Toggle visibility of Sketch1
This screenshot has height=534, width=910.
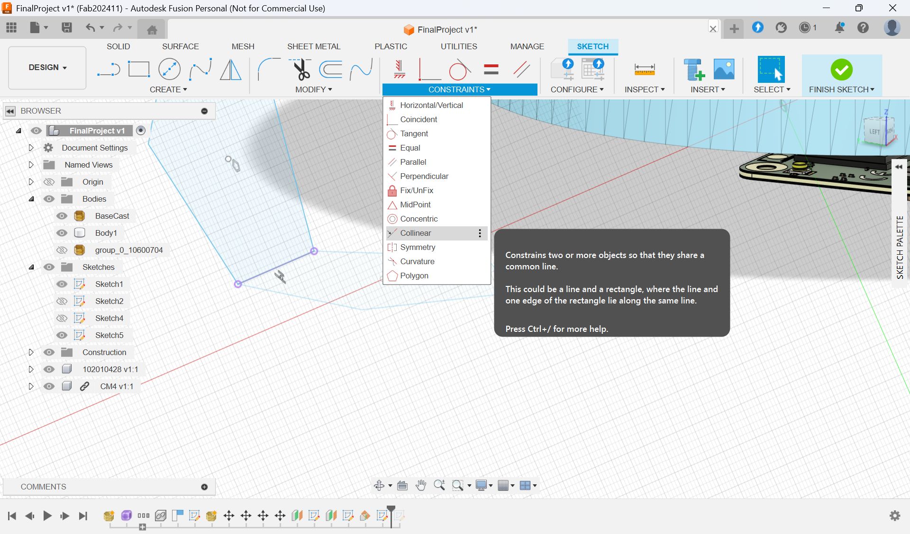(x=62, y=284)
